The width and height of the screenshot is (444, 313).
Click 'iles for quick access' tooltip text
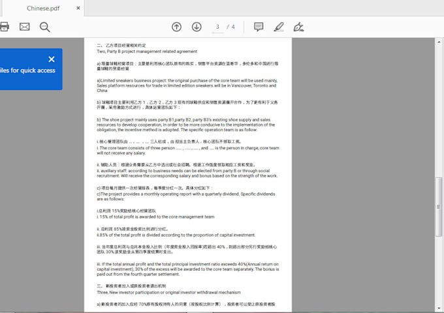point(27,70)
